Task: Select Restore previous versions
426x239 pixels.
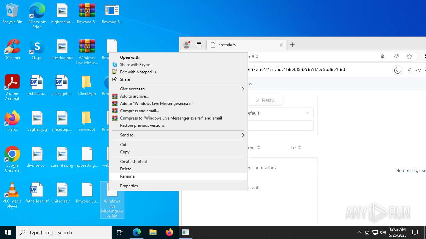Action: 178,125
